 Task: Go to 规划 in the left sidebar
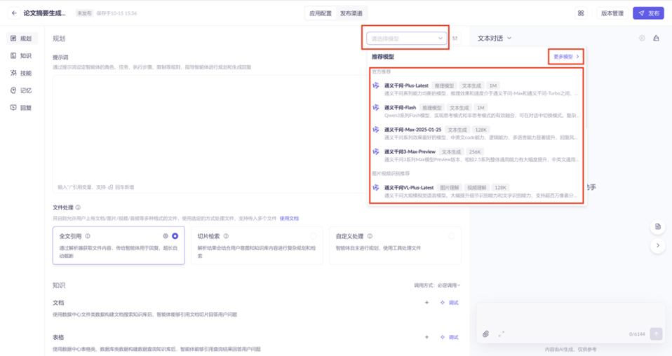[22, 39]
